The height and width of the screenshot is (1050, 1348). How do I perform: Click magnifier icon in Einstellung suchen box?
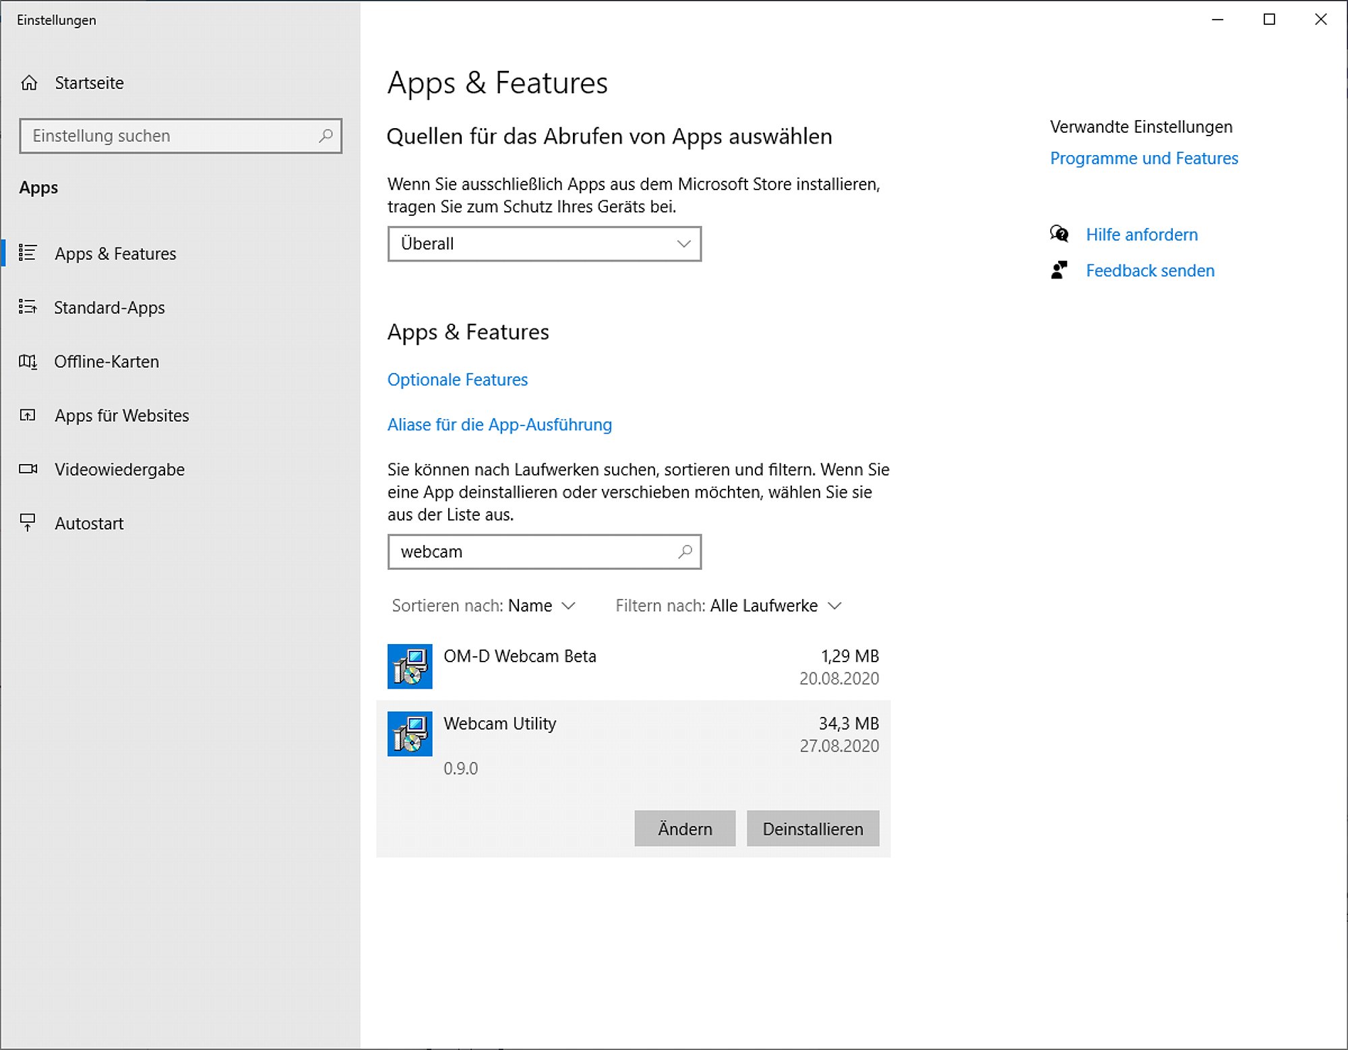(x=326, y=136)
